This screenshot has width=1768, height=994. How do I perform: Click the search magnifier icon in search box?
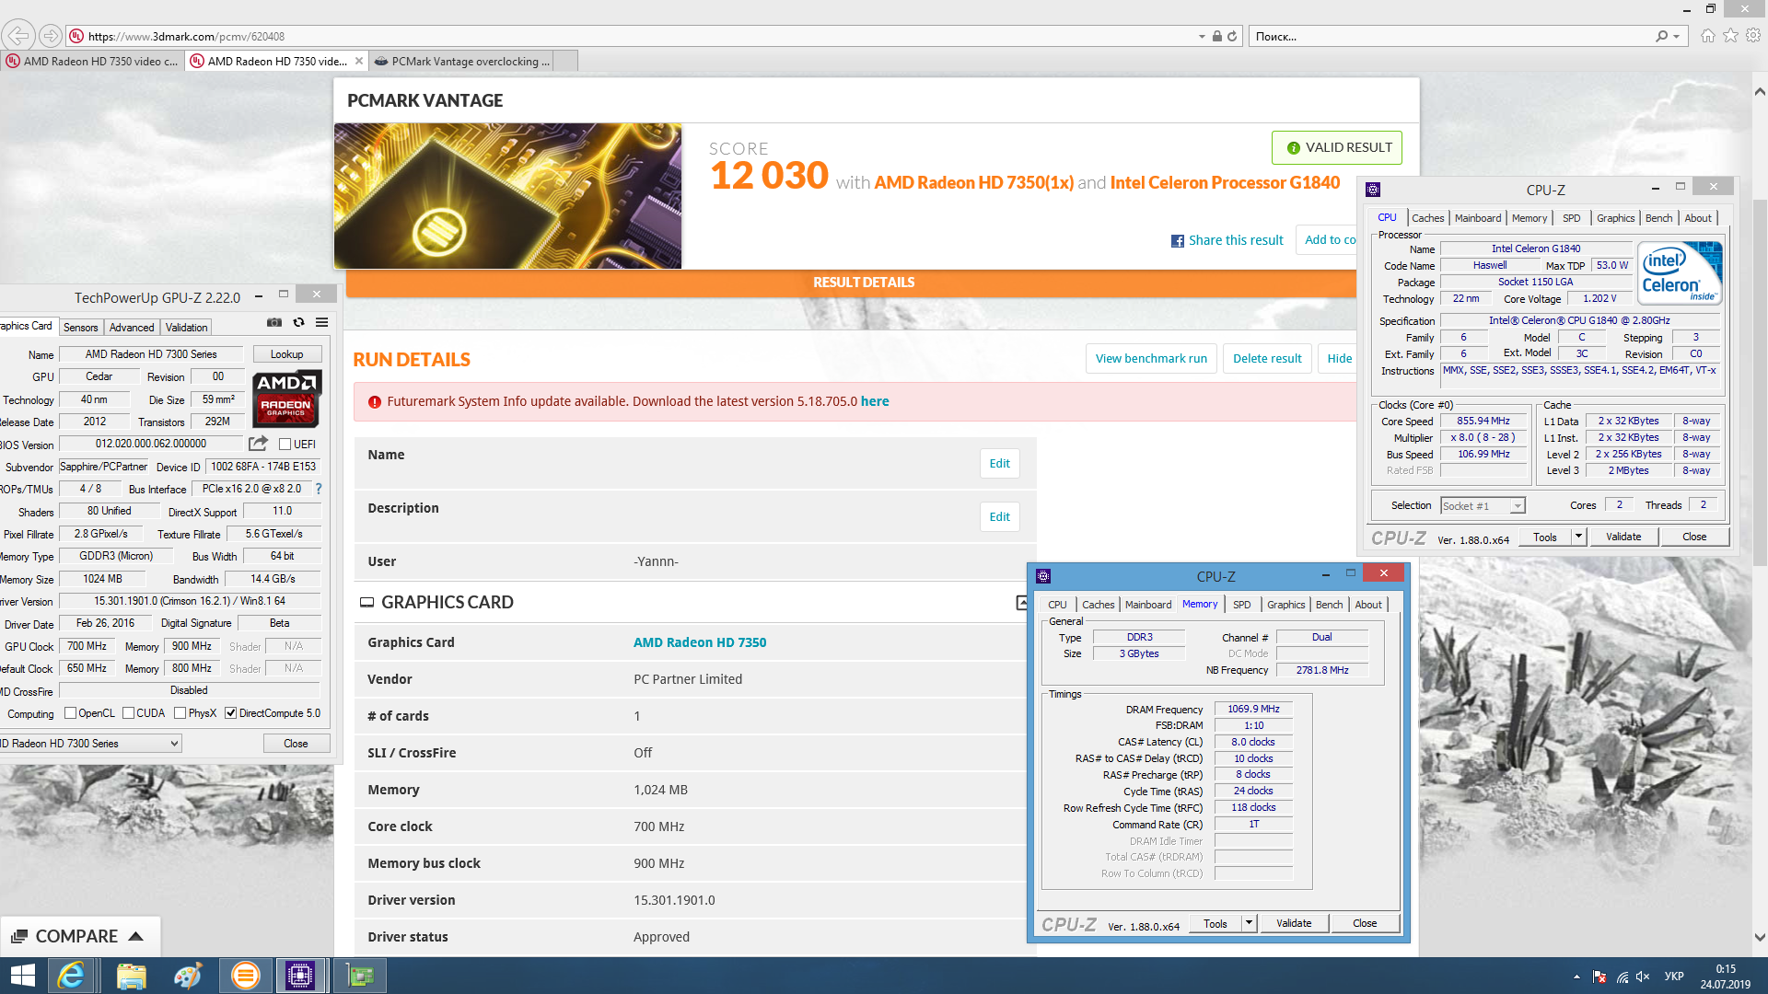click(1661, 36)
